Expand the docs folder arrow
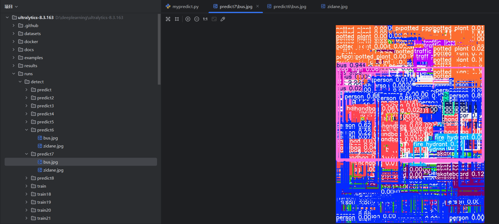Image resolution: width=499 pixels, height=224 pixels. tap(14, 50)
